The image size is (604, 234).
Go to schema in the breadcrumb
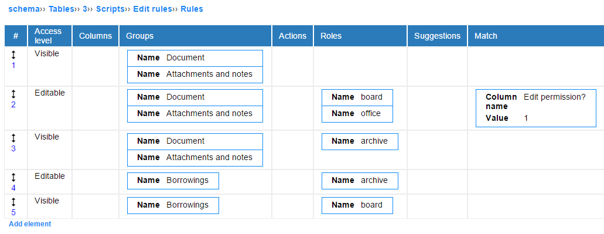[23, 9]
